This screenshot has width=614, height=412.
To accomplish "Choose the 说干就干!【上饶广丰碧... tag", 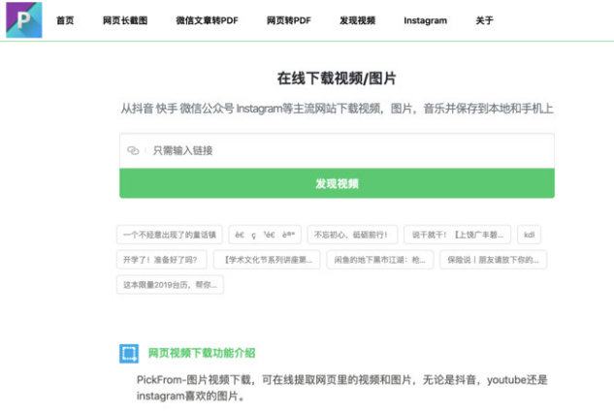I will point(457,235).
